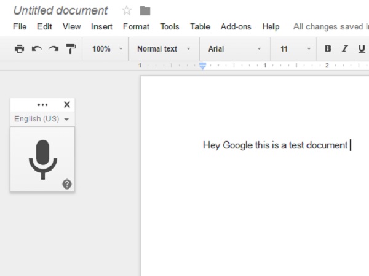
Task: Open the move to folder icon
Action: pyautogui.click(x=145, y=11)
